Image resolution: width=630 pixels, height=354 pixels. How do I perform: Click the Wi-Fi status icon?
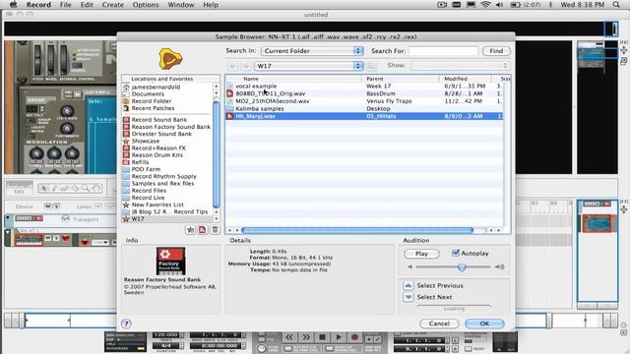[485, 5]
